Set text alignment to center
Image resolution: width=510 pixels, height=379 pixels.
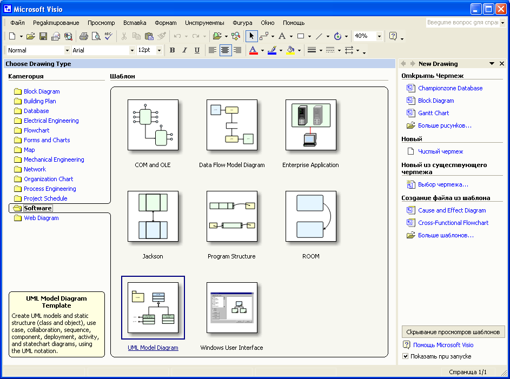[x=225, y=50]
